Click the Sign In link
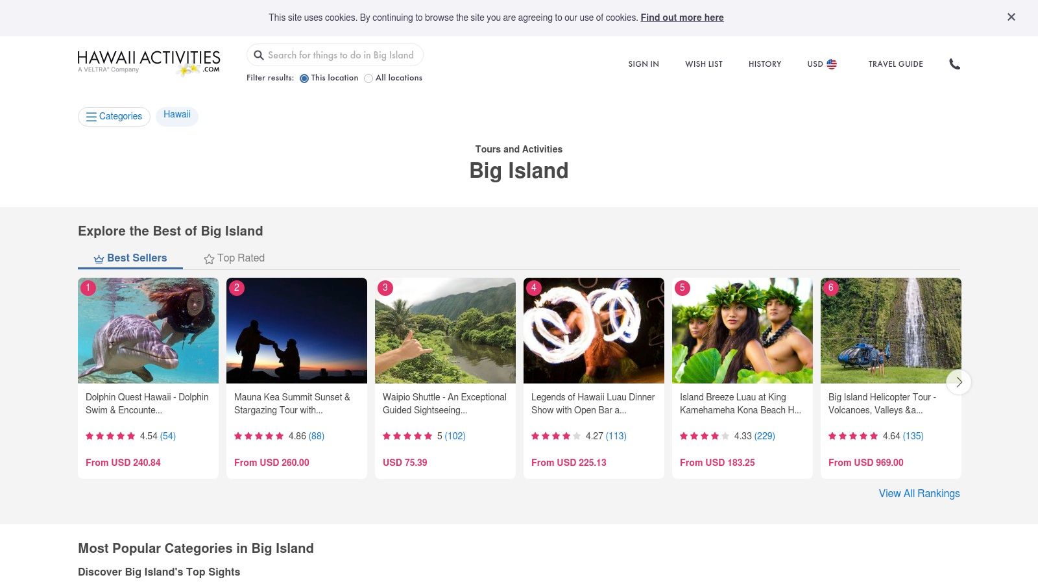The width and height of the screenshot is (1038, 584). click(x=643, y=64)
